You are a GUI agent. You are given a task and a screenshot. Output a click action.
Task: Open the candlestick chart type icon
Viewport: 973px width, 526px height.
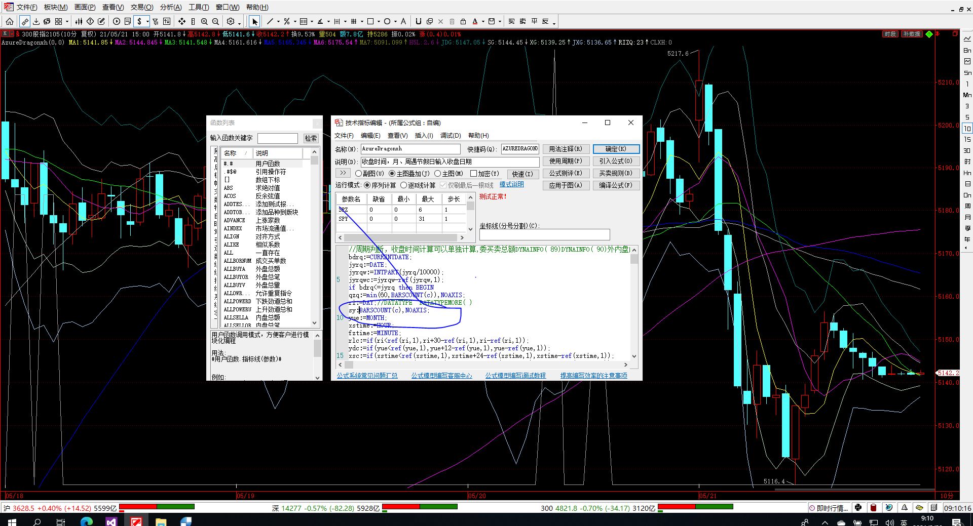coord(79,21)
